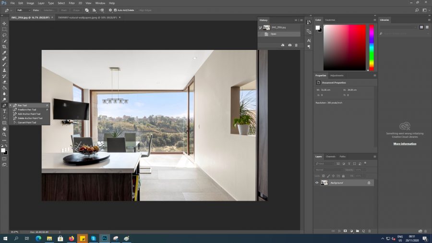
Task: Open the Filter menu
Action: (72, 3)
